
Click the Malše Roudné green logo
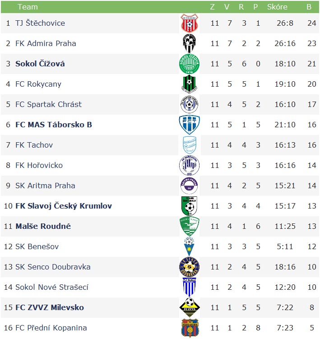click(x=190, y=226)
